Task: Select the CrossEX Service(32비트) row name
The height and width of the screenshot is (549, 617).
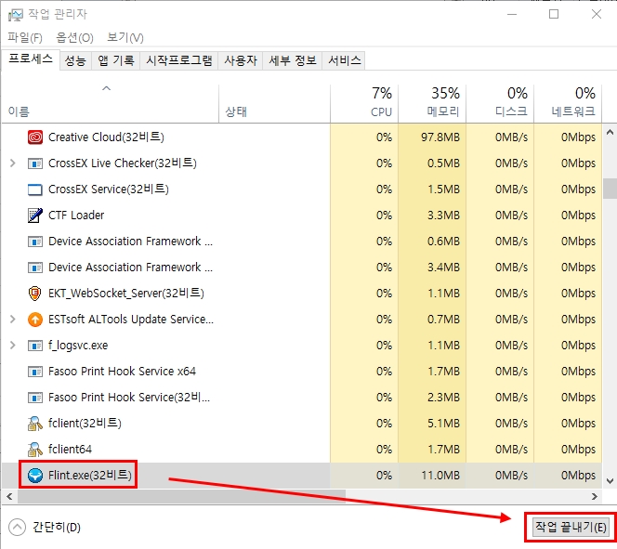Action: [109, 190]
